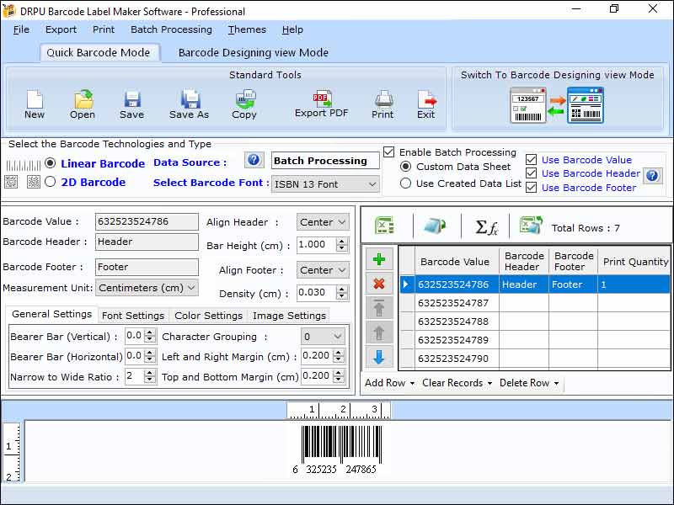Add a row with the green plus icon
The height and width of the screenshot is (505, 674).
[x=379, y=258]
